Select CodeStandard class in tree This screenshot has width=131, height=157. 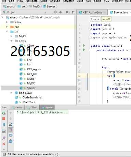[x=32, y=97]
